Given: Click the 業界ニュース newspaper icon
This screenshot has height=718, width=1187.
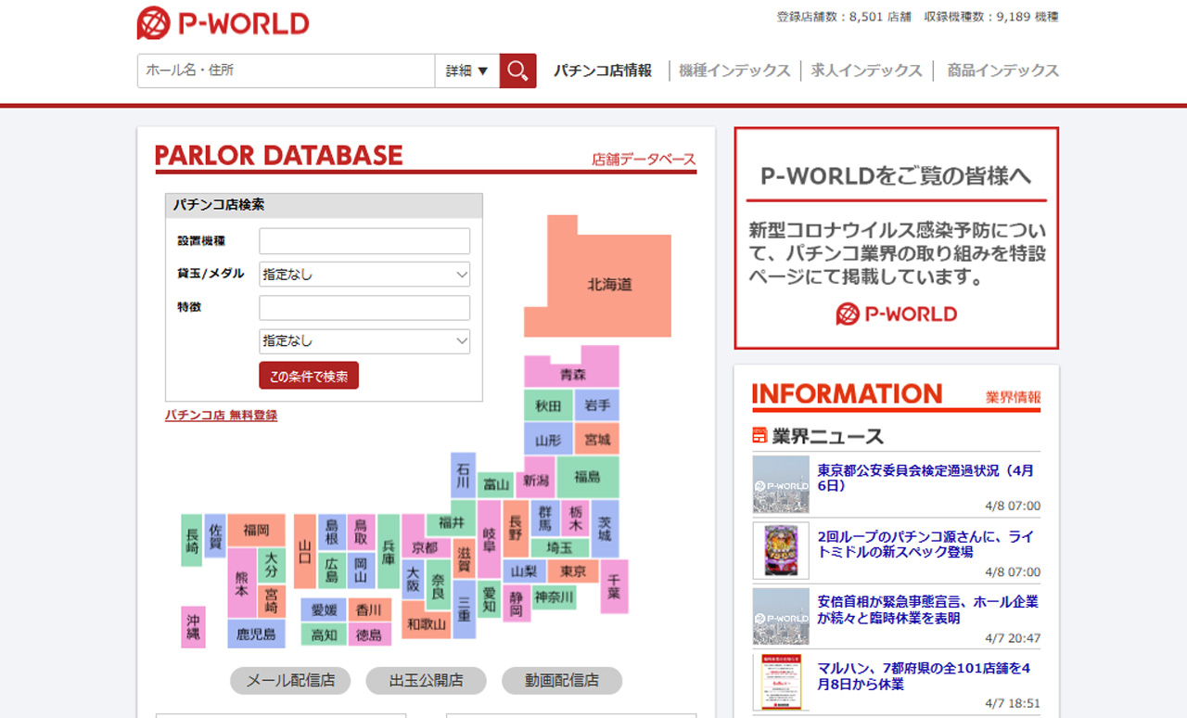Looking at the screenshot, I should [x=760, y=435].
